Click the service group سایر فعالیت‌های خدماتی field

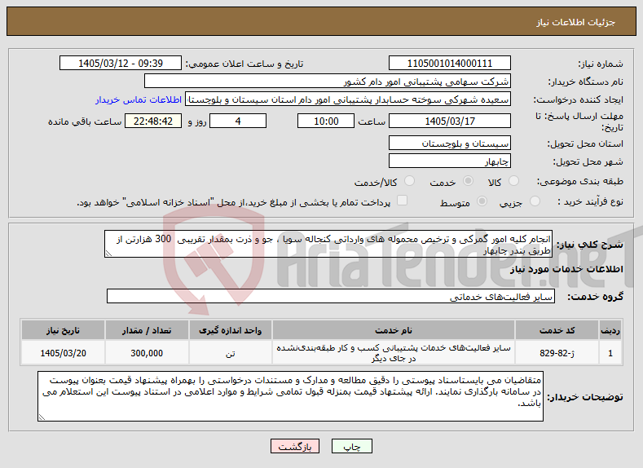331,296
